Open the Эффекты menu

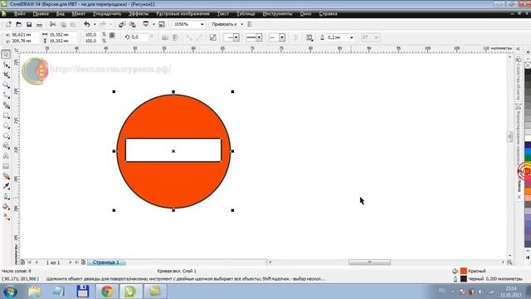[139, 14]
